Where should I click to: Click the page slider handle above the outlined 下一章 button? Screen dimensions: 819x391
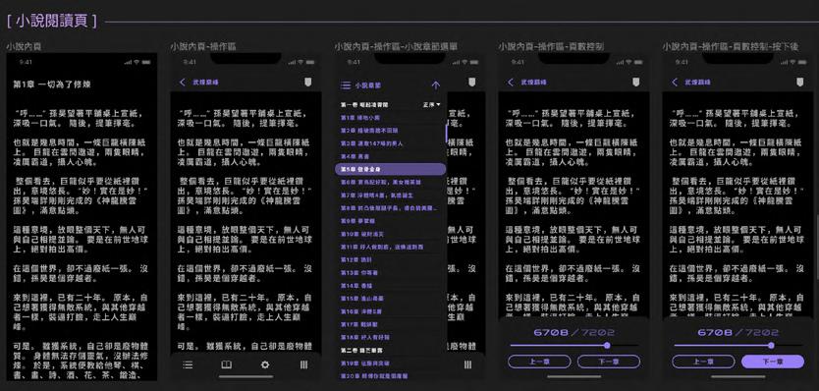pyautogui.click(x=607, y=346)
